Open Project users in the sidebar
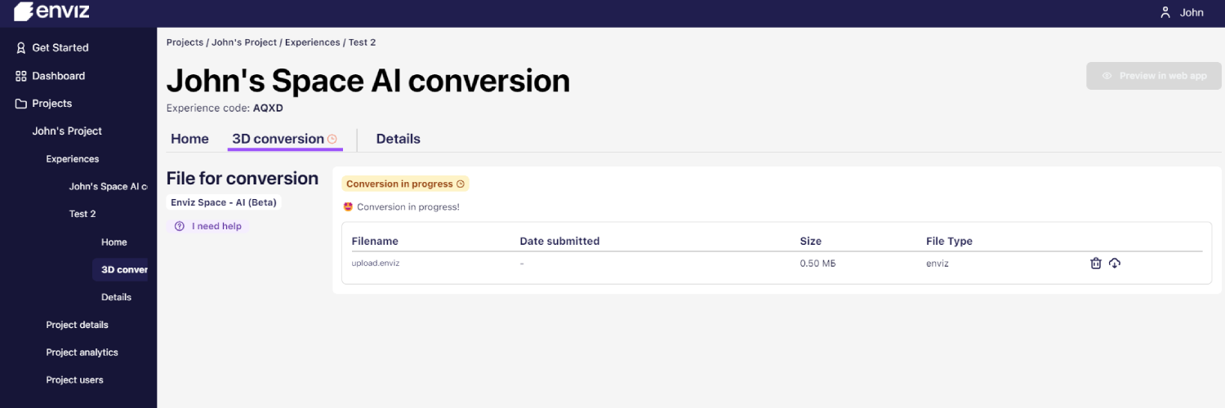Screen dimensions: 1225x408 coord(74,380)
